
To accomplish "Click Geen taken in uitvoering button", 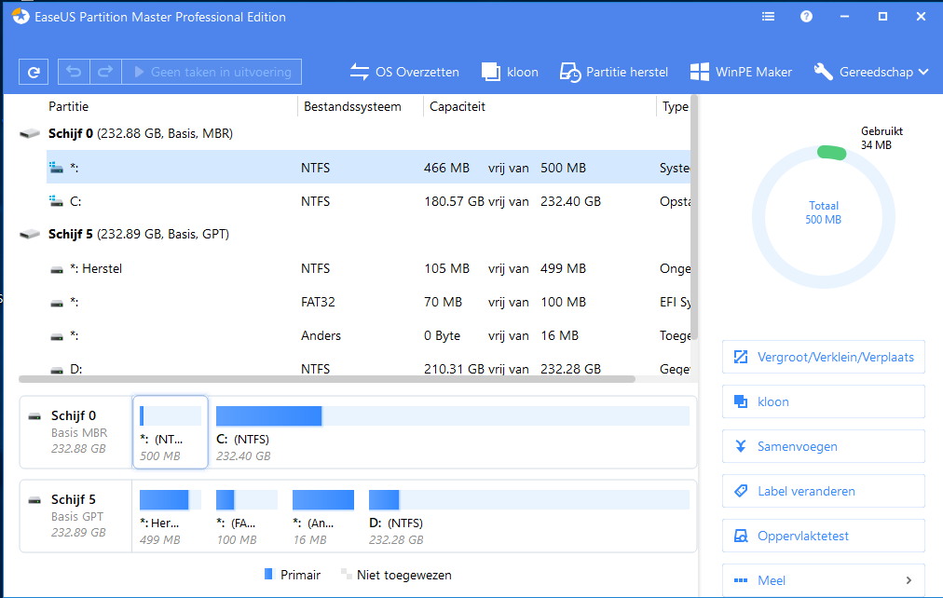I will (x=212, y=72).
